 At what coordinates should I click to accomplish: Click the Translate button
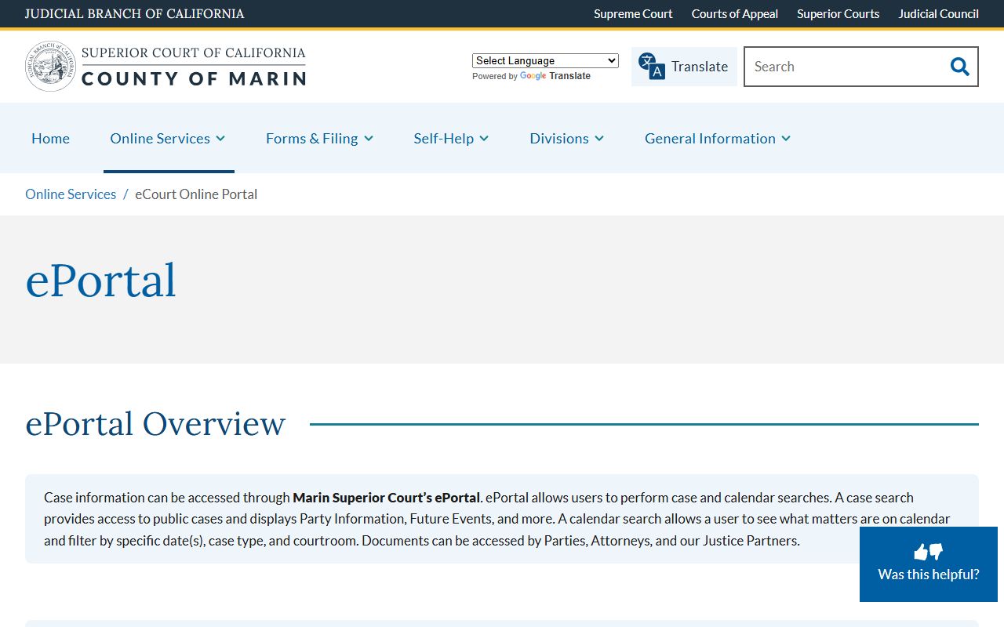point(684,67)
